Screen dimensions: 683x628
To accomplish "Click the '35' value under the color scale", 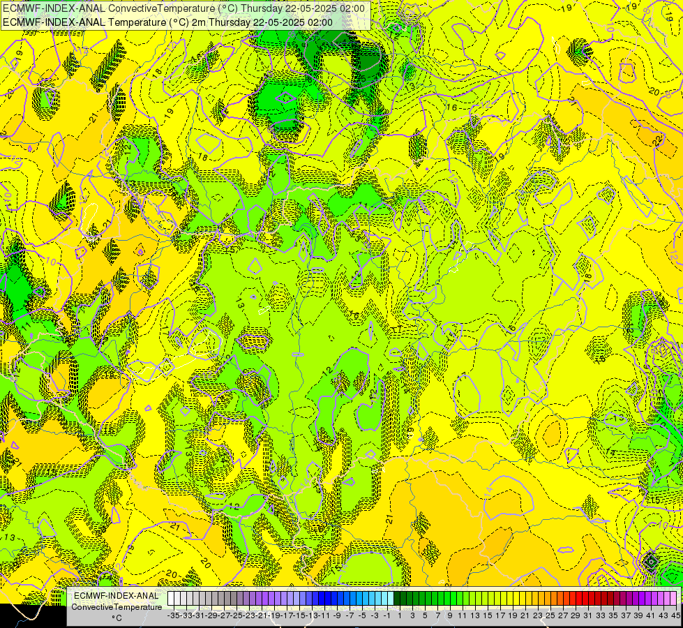I will 613,615.
